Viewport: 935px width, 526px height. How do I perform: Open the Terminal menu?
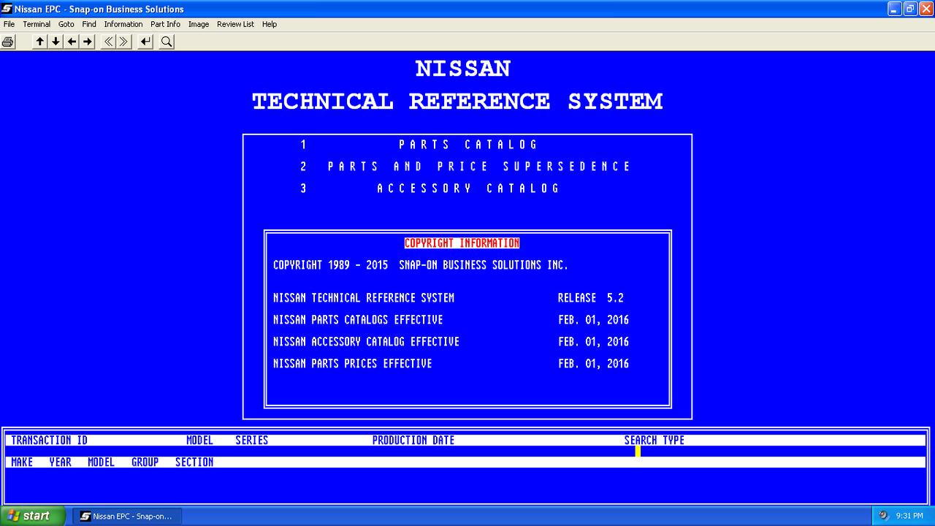coord(37,24)
